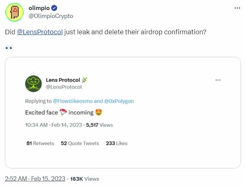
Task: Click the Lens Protocol name in the quoted tweet
Action: click(x=62, y=80)
